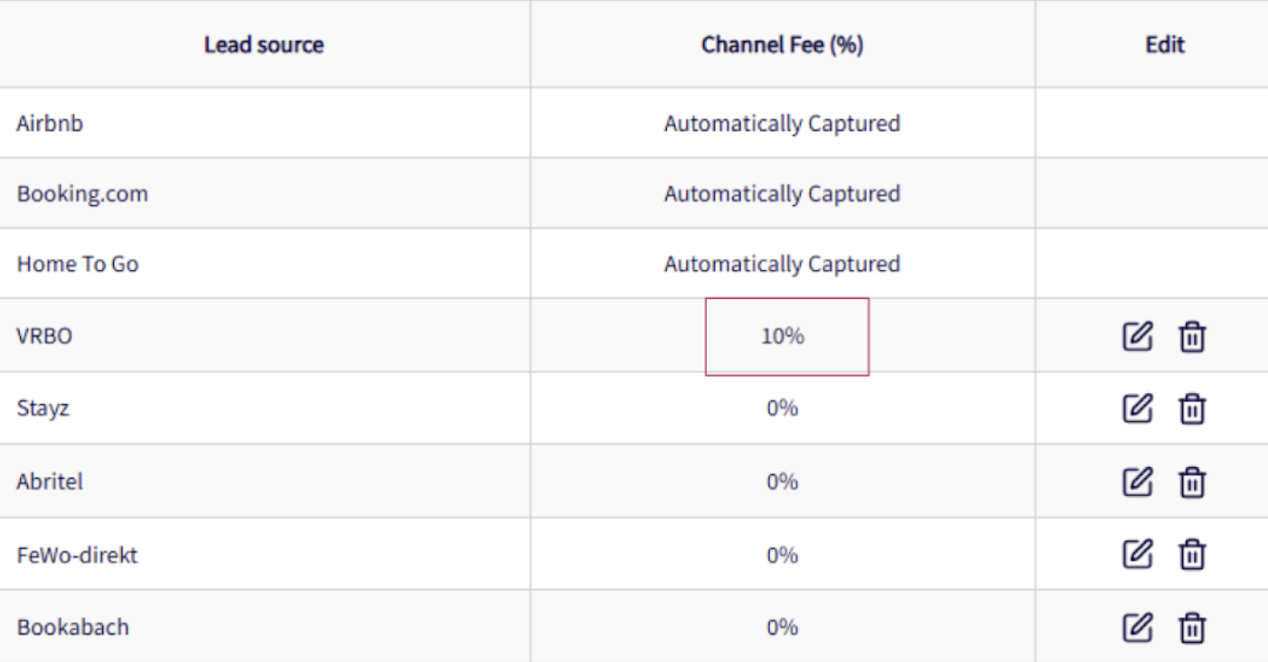Delete the VRBO lead source
Viewport: 1268px width, 662px height.
coord(1191,336)
